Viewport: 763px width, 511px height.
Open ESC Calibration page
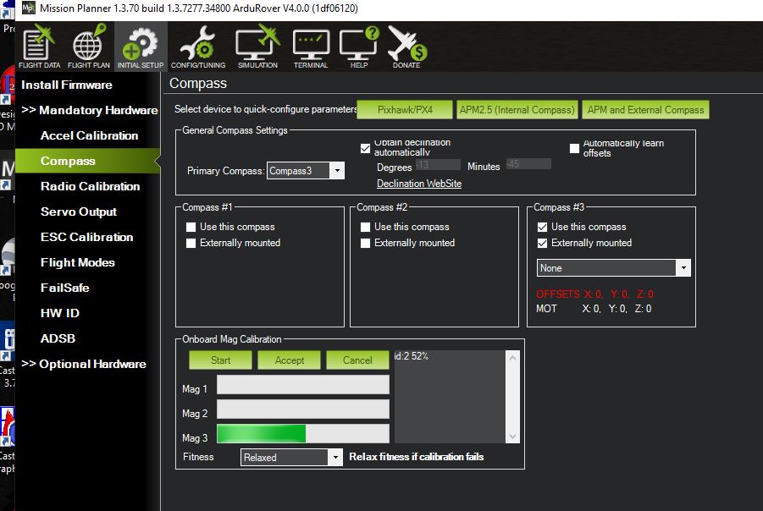87,237
